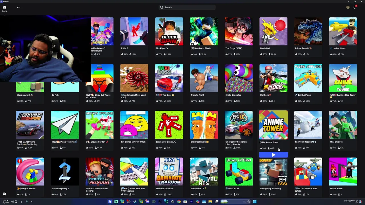Open Discord from the taskbar
The height and width of the screenshot is (205, 365).
click(147, 202)
